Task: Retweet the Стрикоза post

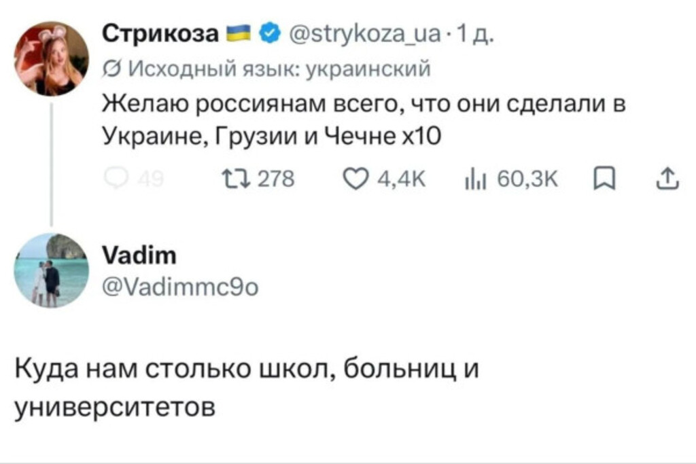Action: point(237,179)
